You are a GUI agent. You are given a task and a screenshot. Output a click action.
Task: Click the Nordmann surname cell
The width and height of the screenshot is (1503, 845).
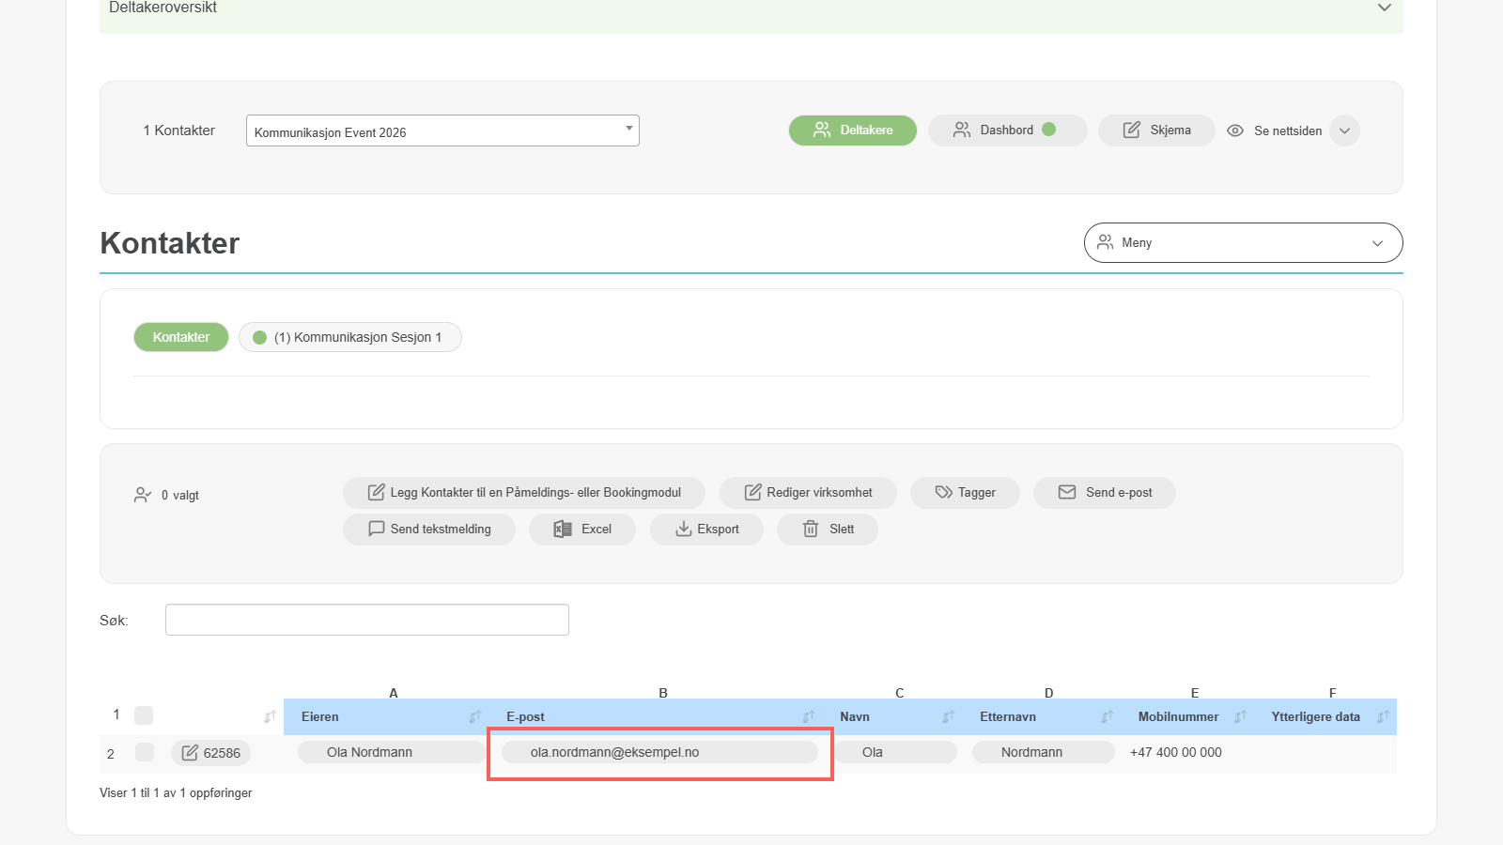pos(1043,752)
